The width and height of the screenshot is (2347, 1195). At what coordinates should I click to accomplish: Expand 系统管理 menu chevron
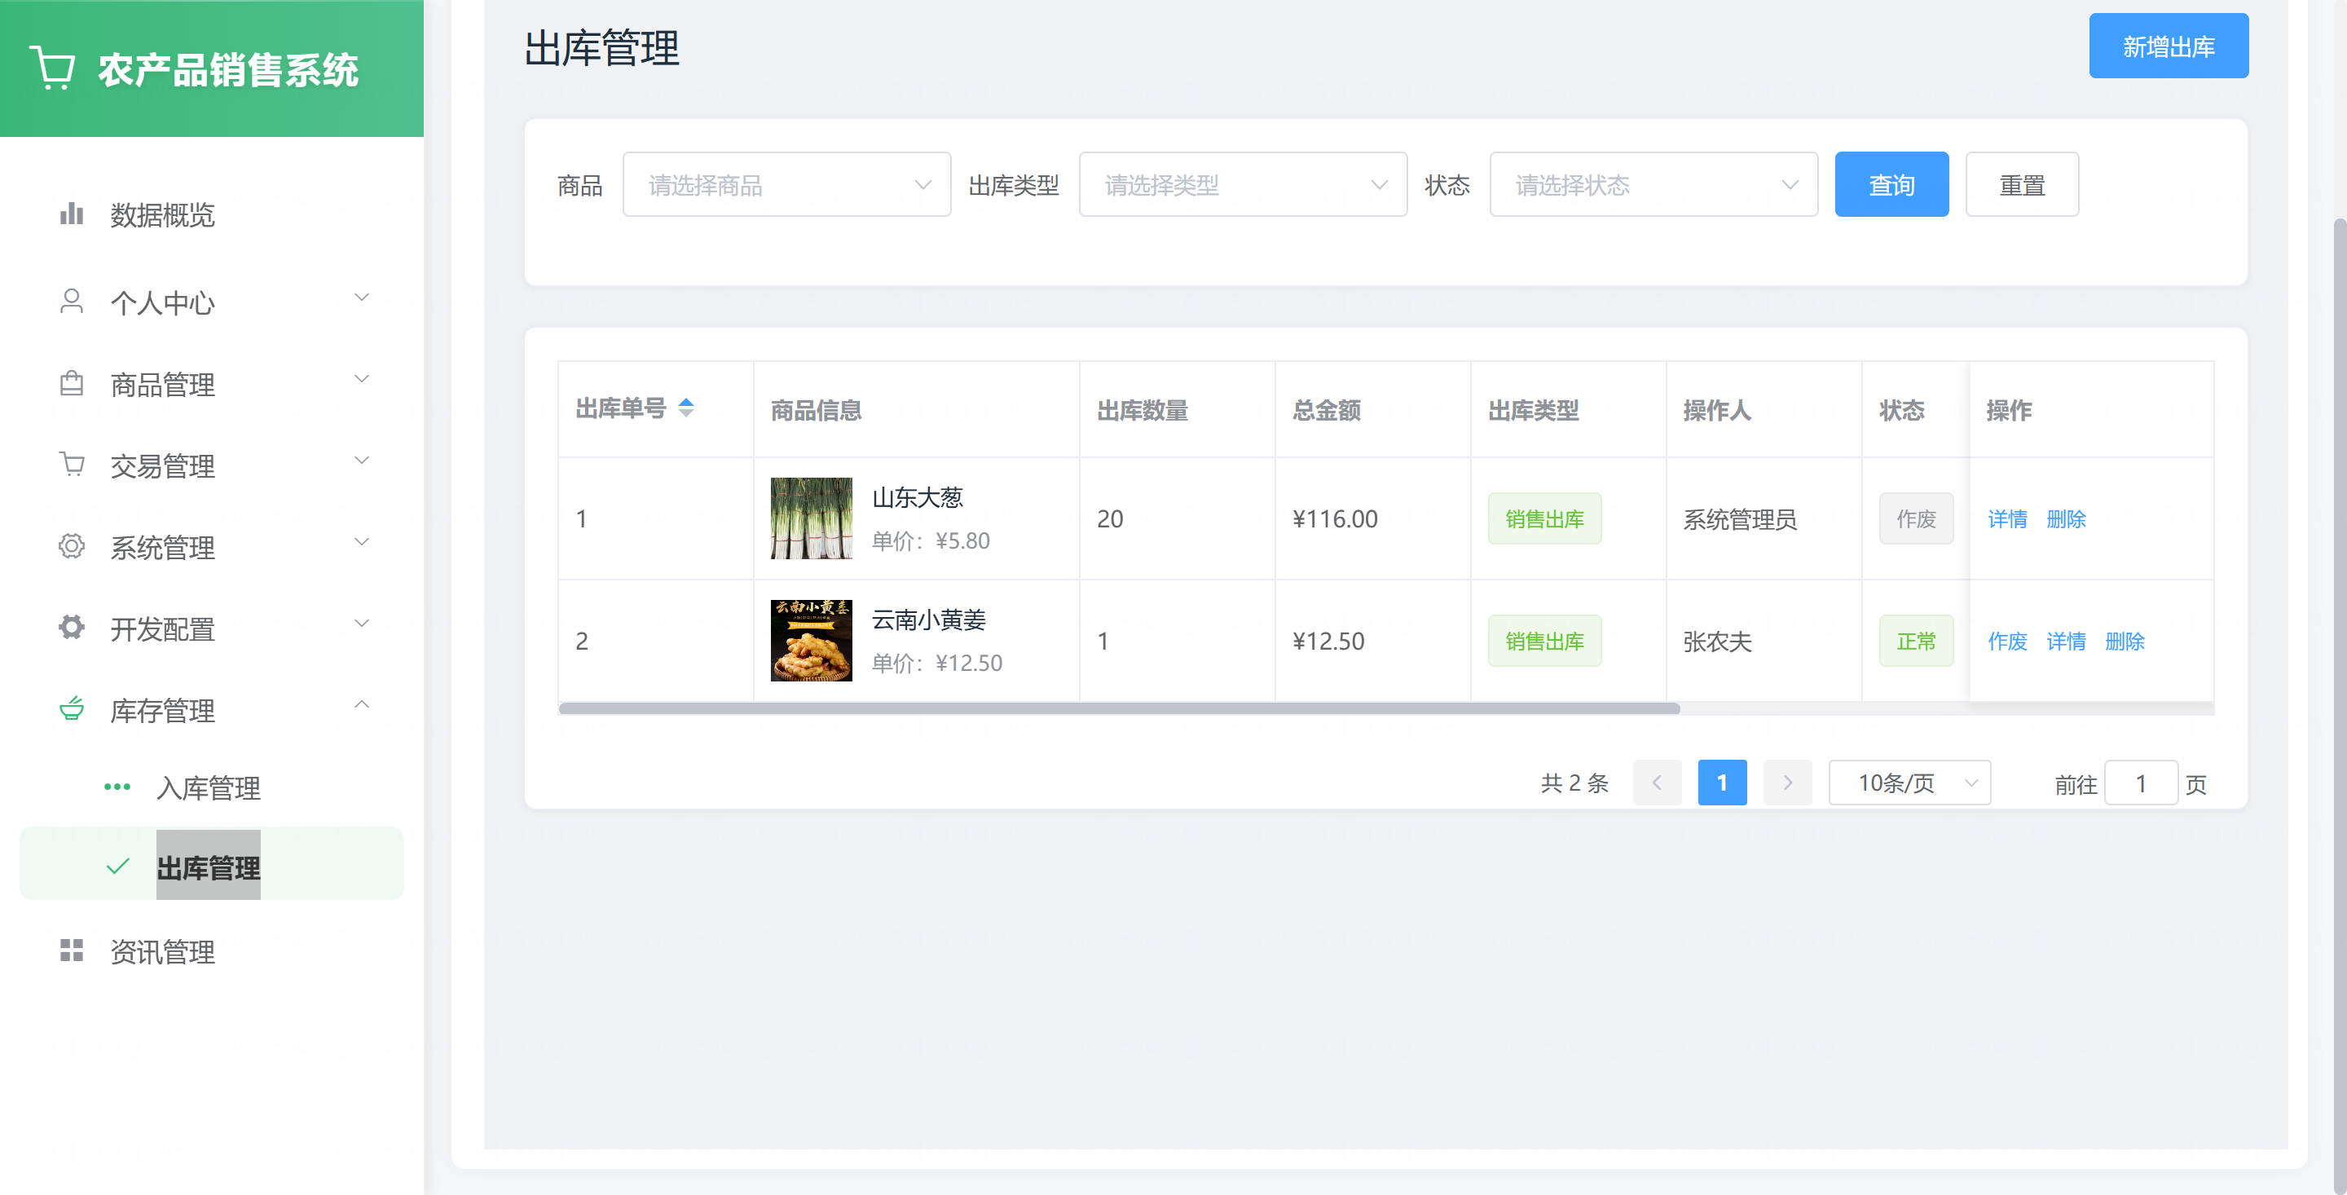pyautogui.click(x=362, y=542)
